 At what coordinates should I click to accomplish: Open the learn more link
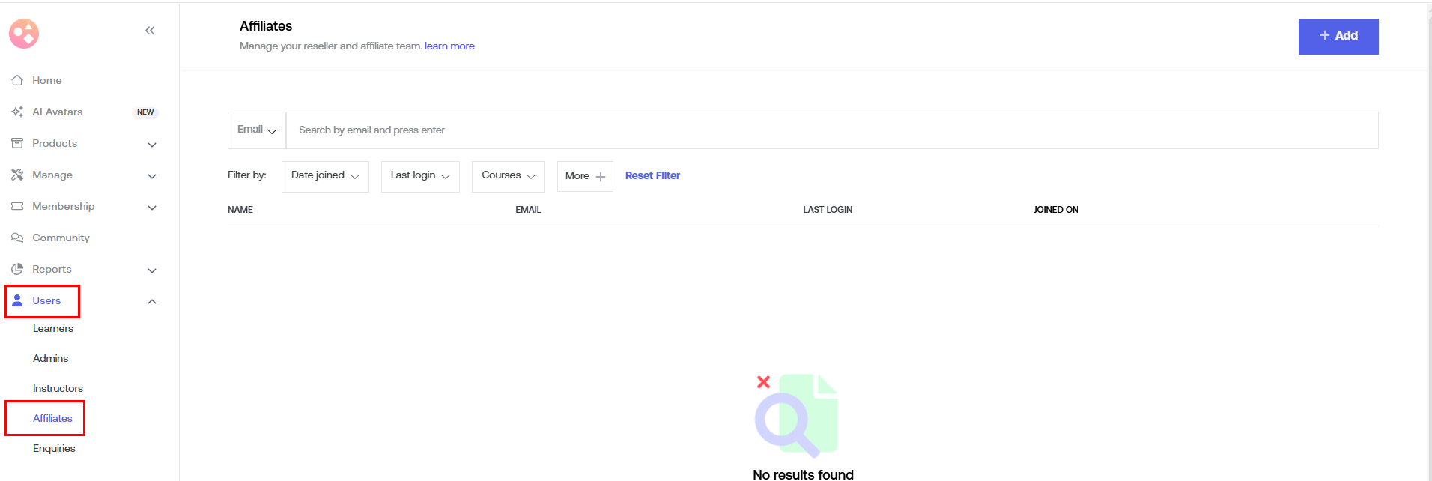point(449,46)
